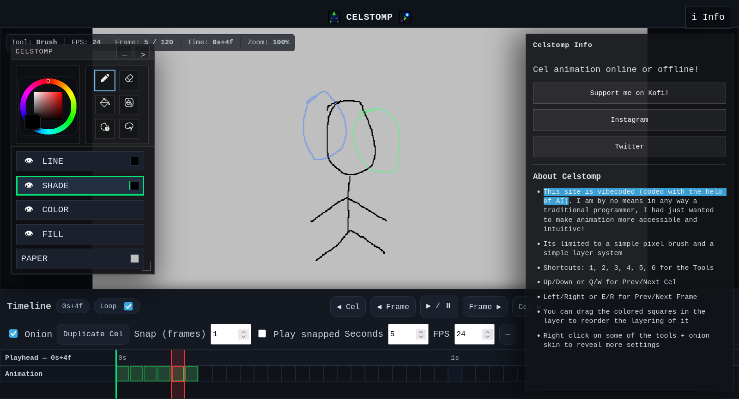Hide the LINE layer with eye icon
Image resolution: width=739 pixels, height=399 pixels.
(x=29, y=161)
